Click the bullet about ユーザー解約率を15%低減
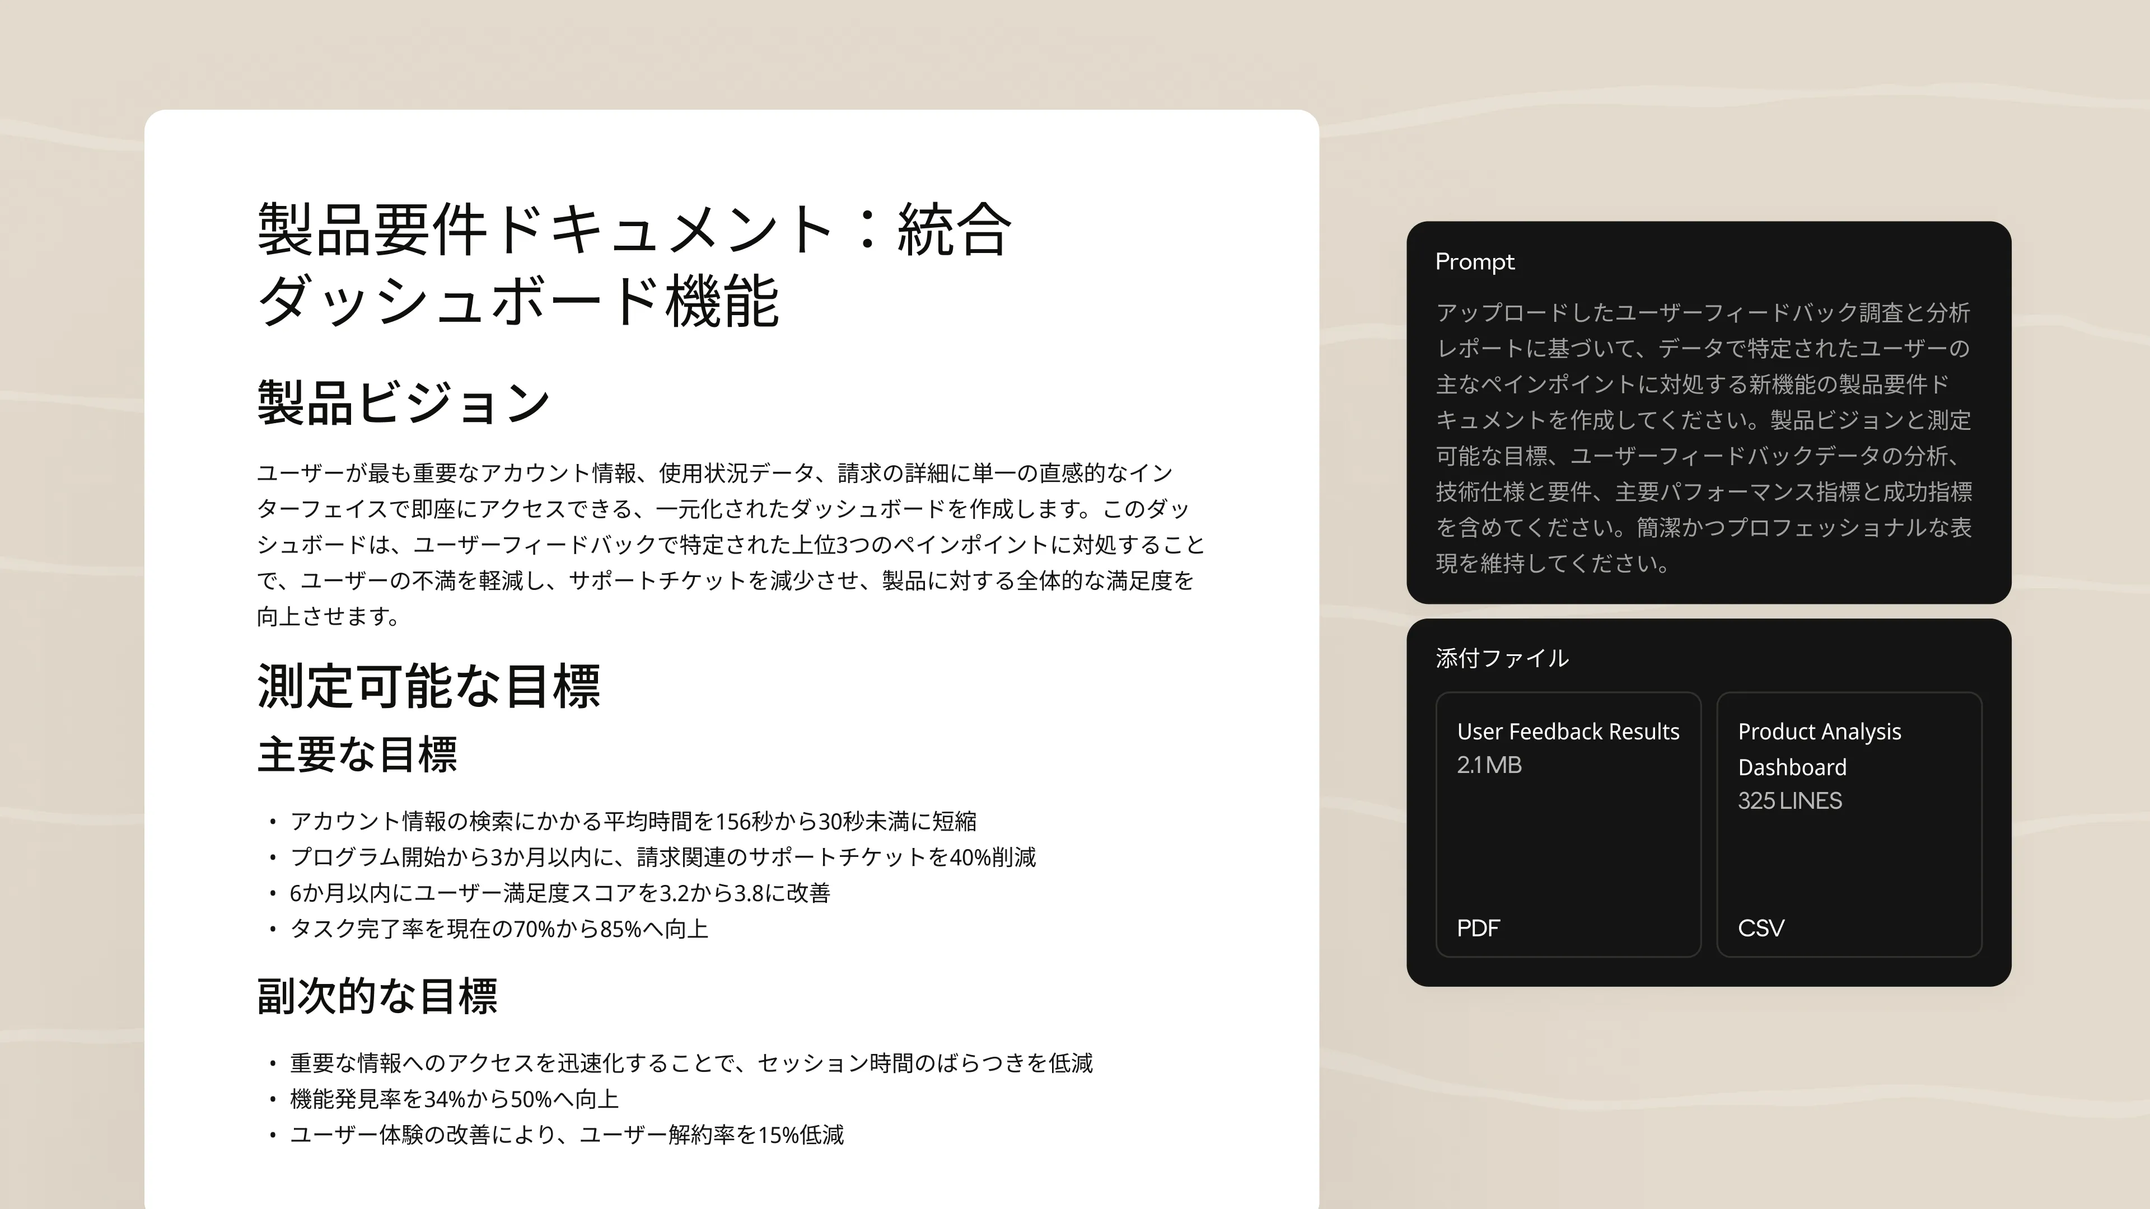 point(567,1135)
